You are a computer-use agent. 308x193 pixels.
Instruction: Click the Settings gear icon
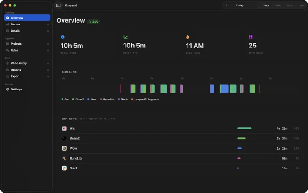point(7,89)
